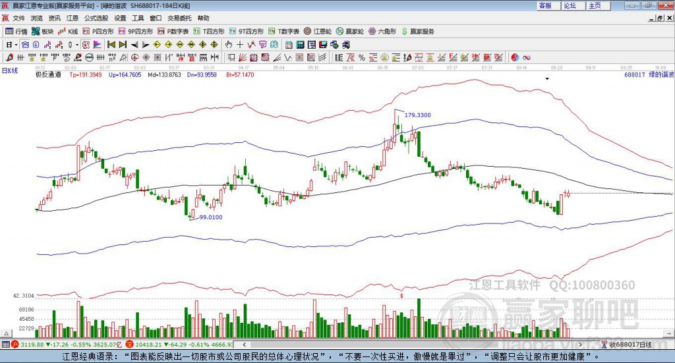Open the 交易委托 menu

179,18
